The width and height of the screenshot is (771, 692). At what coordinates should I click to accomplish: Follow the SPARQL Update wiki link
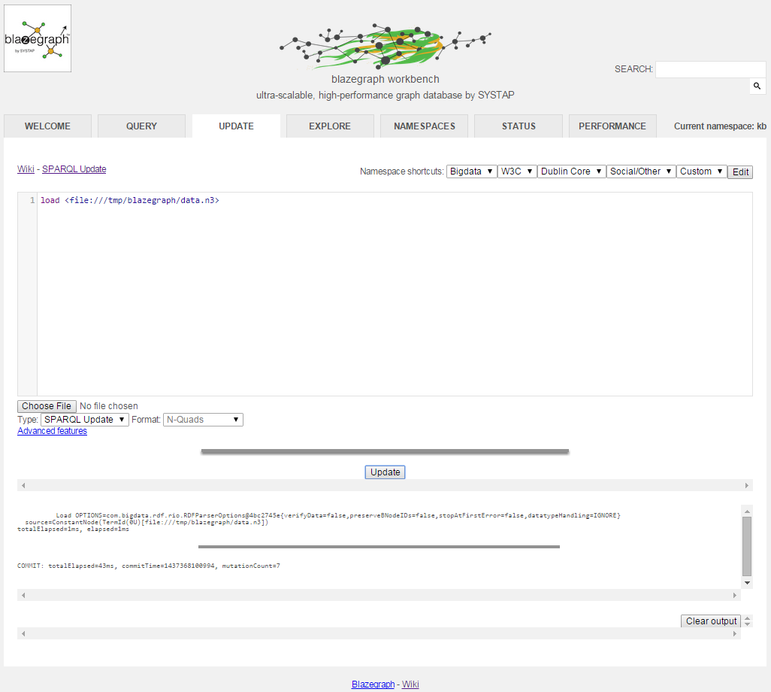pos(74,169)
